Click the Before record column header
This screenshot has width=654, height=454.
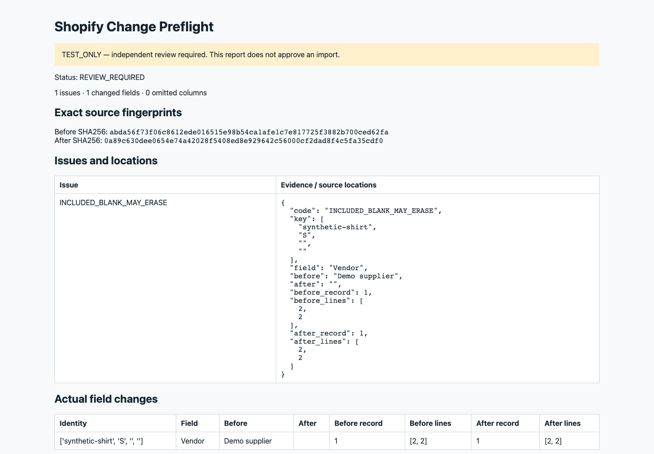tap(367, 423)
